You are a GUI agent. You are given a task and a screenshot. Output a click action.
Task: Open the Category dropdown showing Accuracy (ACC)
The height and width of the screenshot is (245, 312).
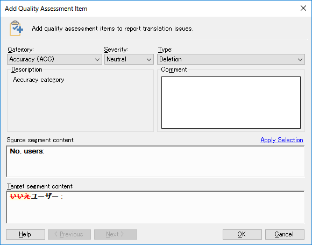[x=54, y=59]
